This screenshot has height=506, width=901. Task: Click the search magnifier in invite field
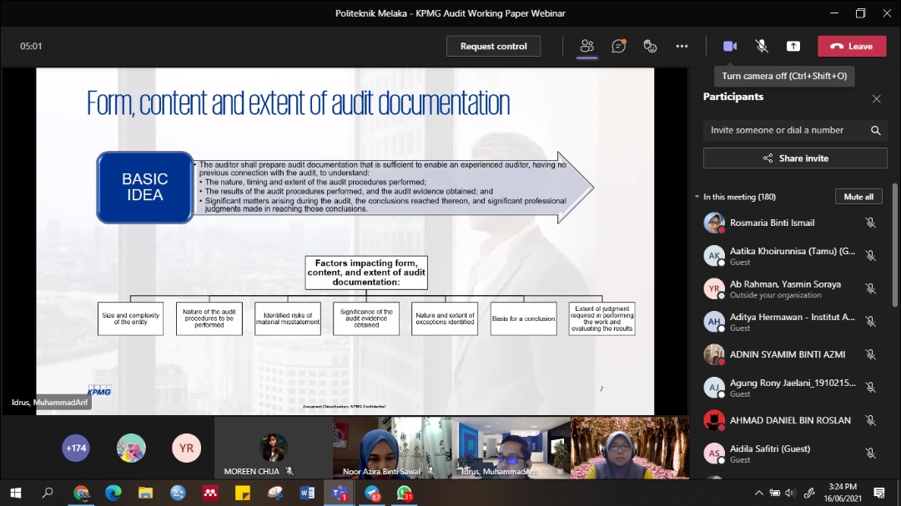pos(876,130)
